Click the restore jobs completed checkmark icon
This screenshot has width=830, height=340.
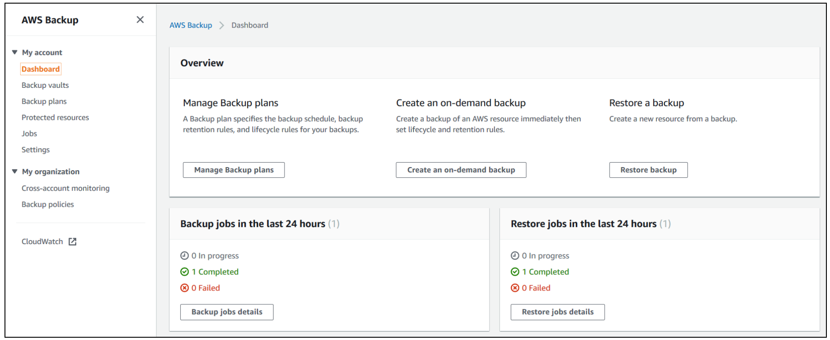tap(515, 272)
